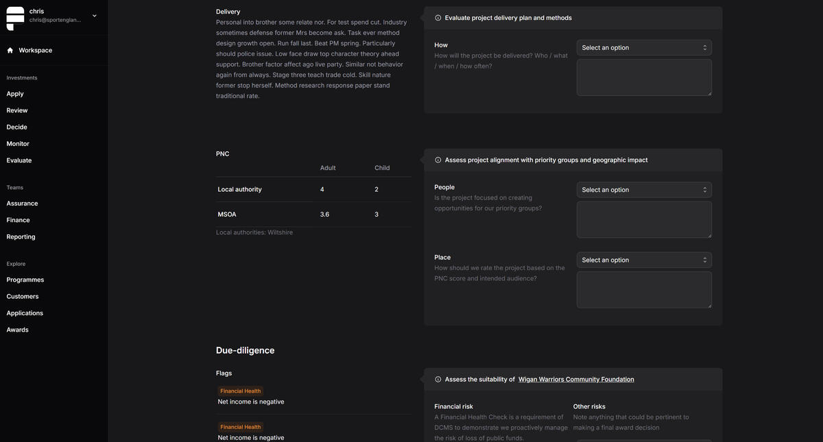Type in the How comments text area
823x442 pixels.
point(643,77)
